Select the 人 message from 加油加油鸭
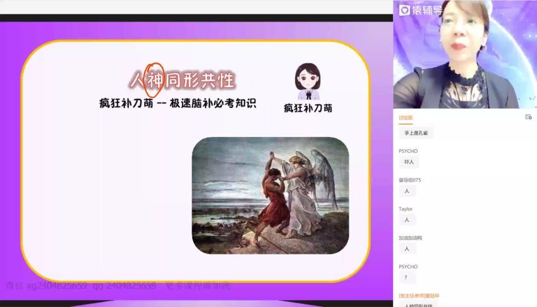The width and height of the screenshot is (537, 307). (407, 249)
